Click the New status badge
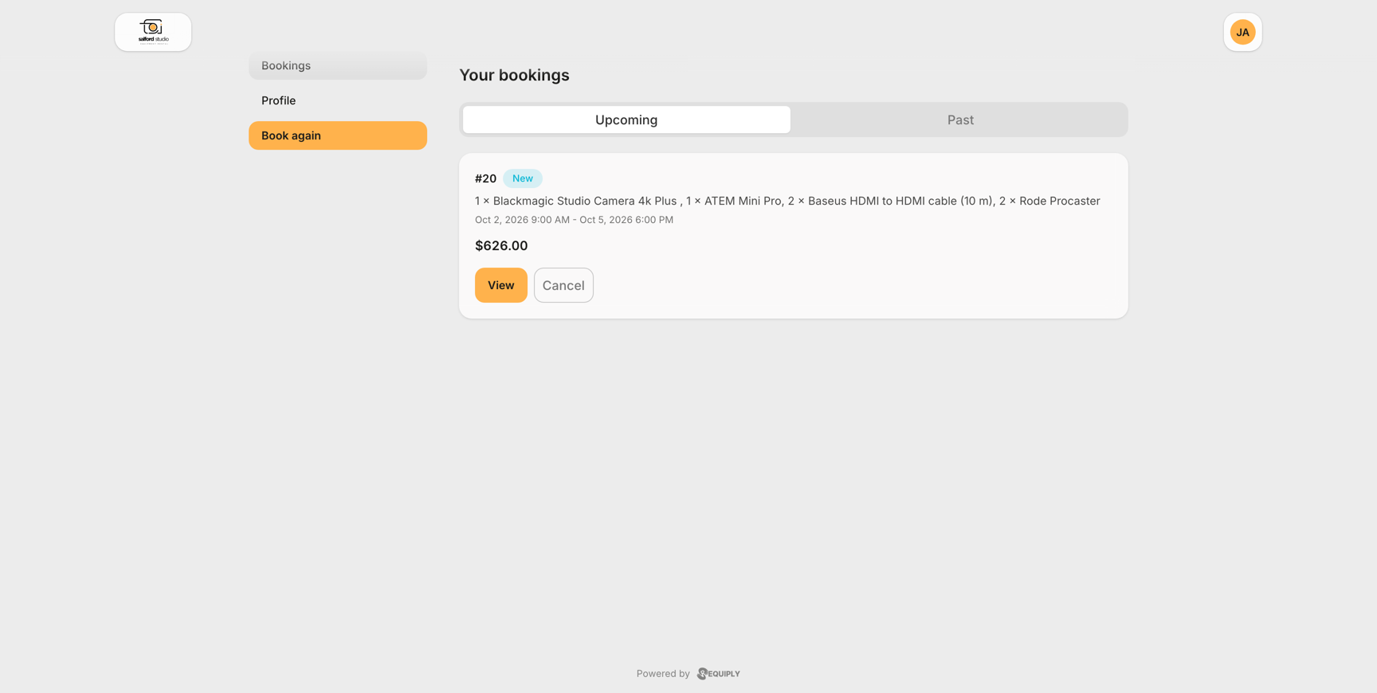This screenshot has height=693, width=1377. [523, 178]
